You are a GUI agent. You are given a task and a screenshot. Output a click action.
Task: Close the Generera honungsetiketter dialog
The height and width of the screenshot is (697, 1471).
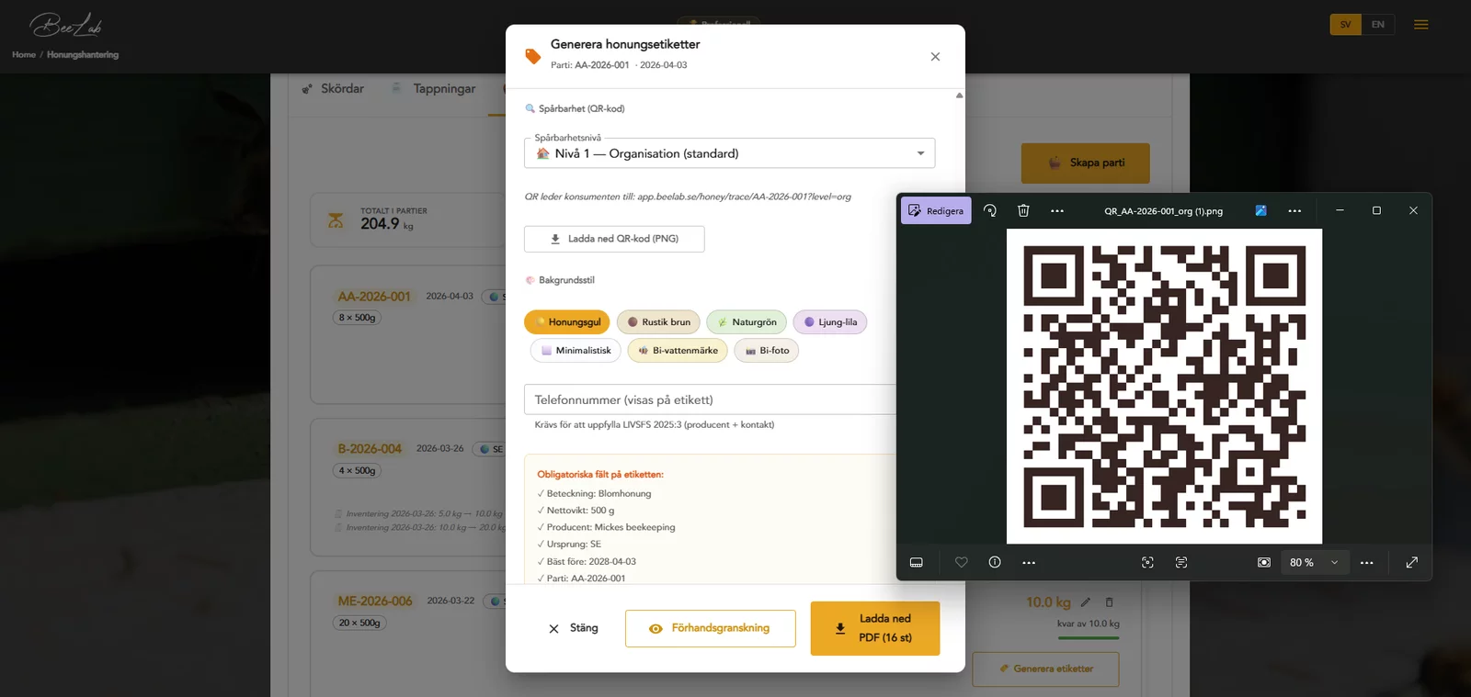pyautogui.click(x=935, y=56)
